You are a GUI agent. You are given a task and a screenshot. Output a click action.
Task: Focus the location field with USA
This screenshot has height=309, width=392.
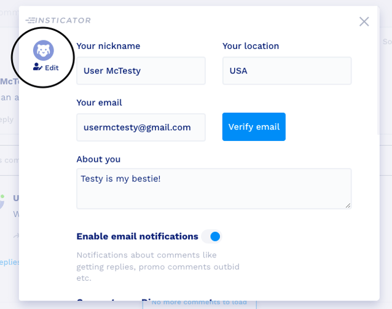point(287,71)
